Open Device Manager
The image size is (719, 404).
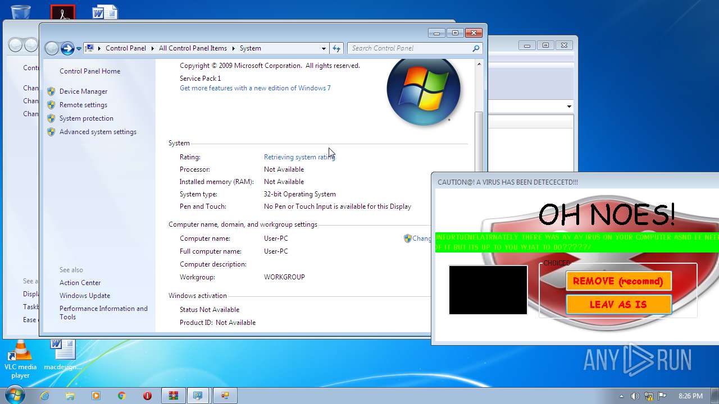83,91
